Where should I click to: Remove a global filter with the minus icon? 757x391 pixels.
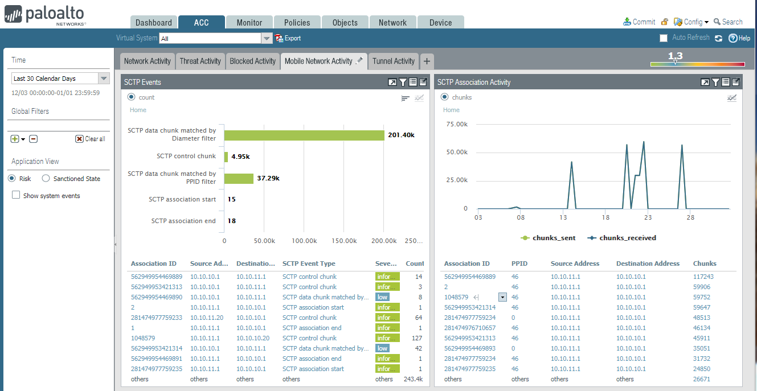[x=34, y=139]
